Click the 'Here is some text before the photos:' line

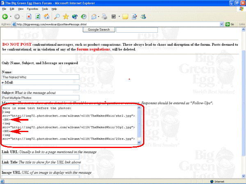(37, 108)
